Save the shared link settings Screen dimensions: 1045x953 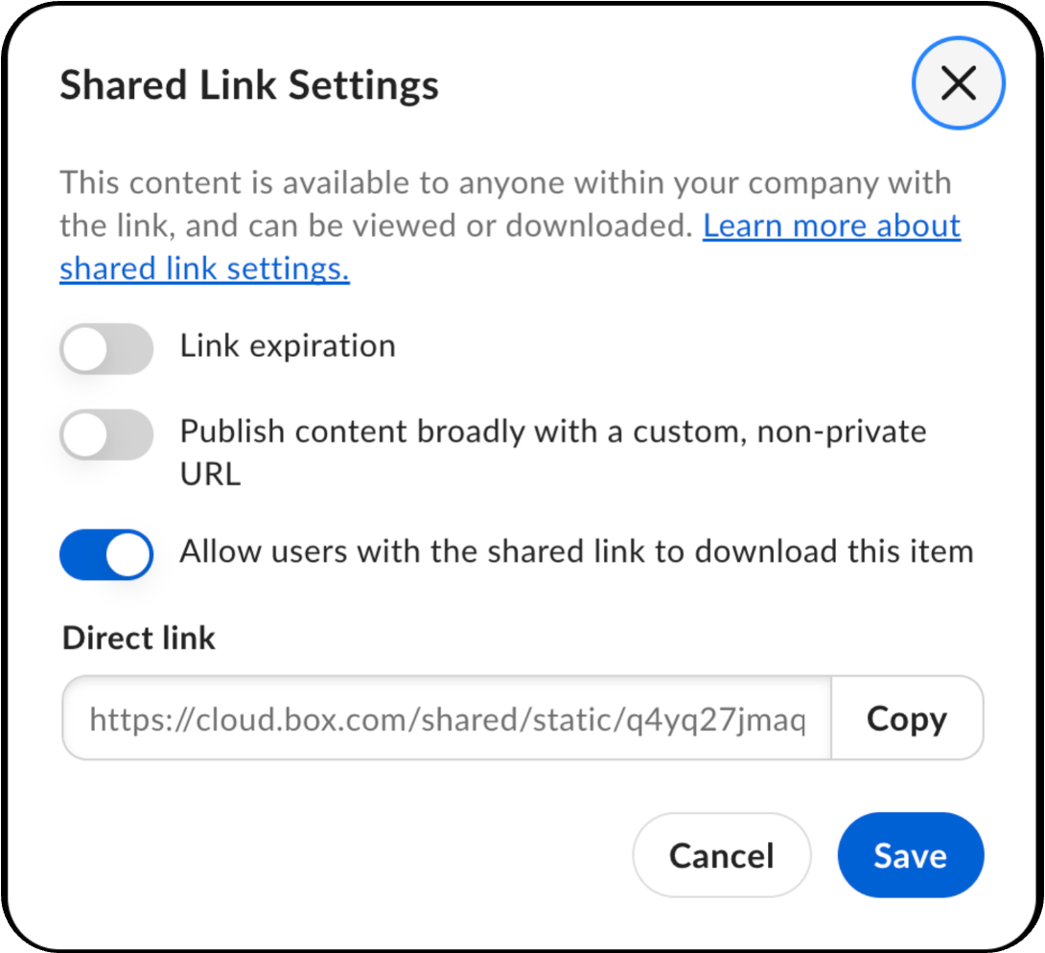coord(909,854)
